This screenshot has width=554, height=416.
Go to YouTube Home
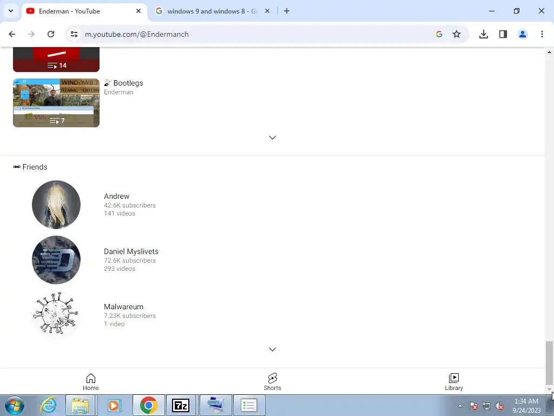click(x=91, y=382)
